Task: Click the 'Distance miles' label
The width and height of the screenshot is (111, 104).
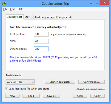Action: (18, 49)
